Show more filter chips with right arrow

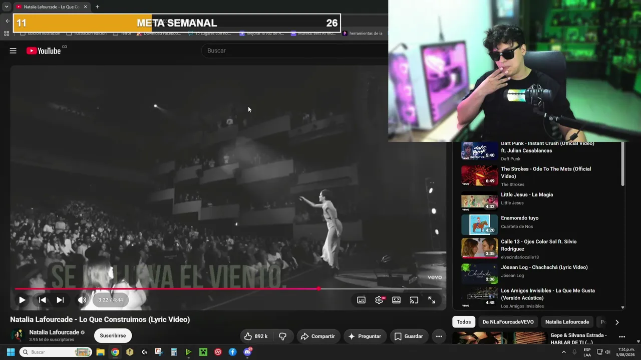click(x=617, y=322)
